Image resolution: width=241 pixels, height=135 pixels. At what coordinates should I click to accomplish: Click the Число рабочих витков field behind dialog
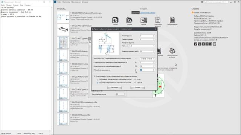[120, 94]
